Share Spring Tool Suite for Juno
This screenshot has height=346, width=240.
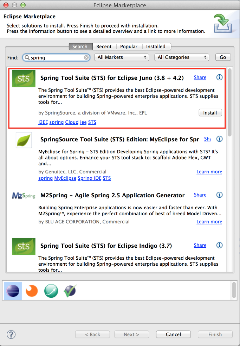tap(200, 78)
